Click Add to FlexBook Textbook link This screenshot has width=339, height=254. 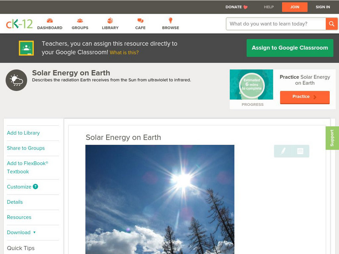coord(28,167)
